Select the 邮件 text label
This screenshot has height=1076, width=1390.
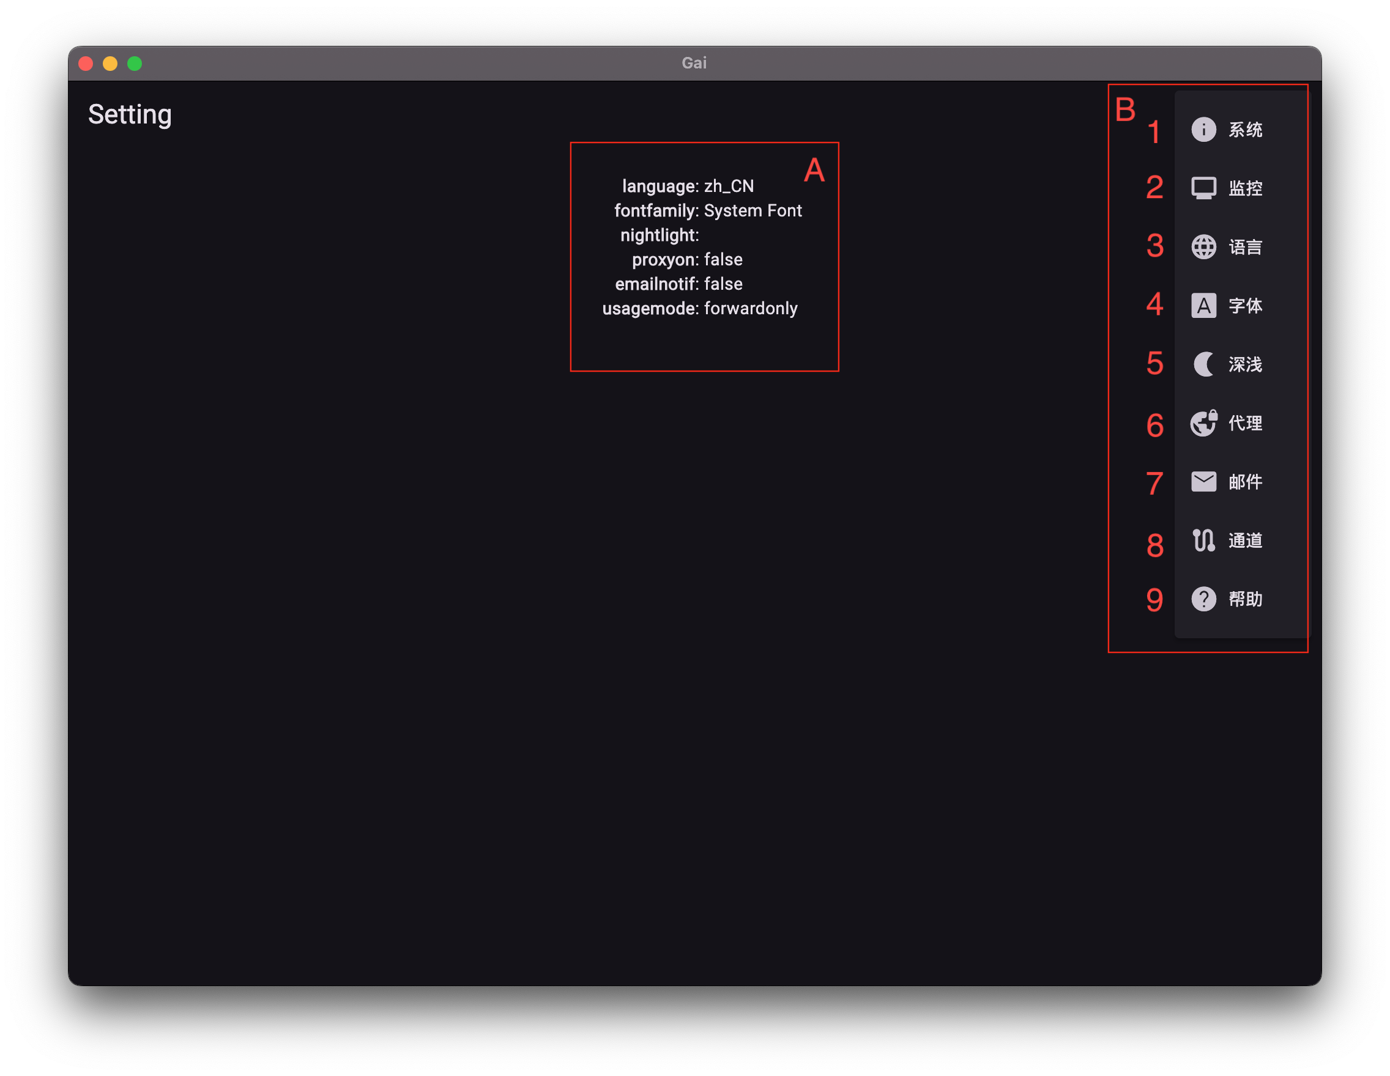[x=1245, y=482]
